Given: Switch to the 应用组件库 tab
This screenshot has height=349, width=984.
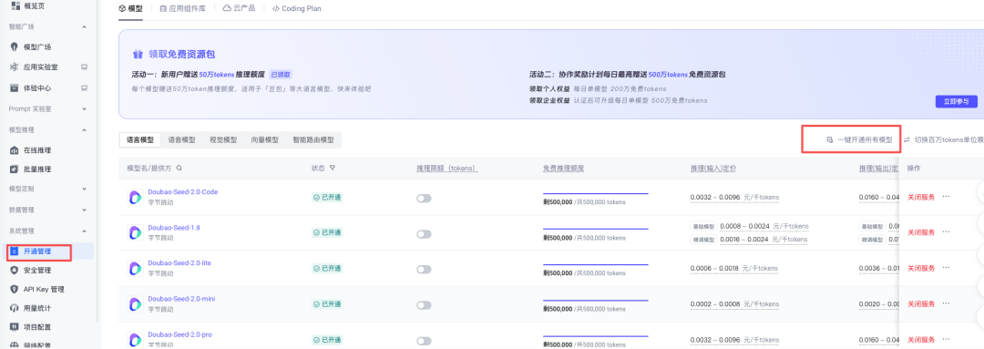Looking at the screenshot, I should (x=182, y=9).
